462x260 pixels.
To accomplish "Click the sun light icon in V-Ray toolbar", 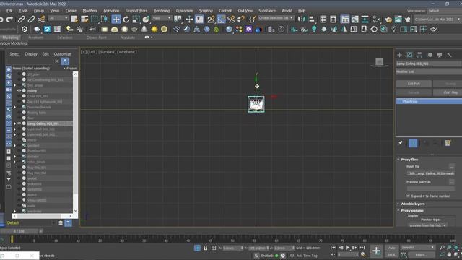I will 154,29.
